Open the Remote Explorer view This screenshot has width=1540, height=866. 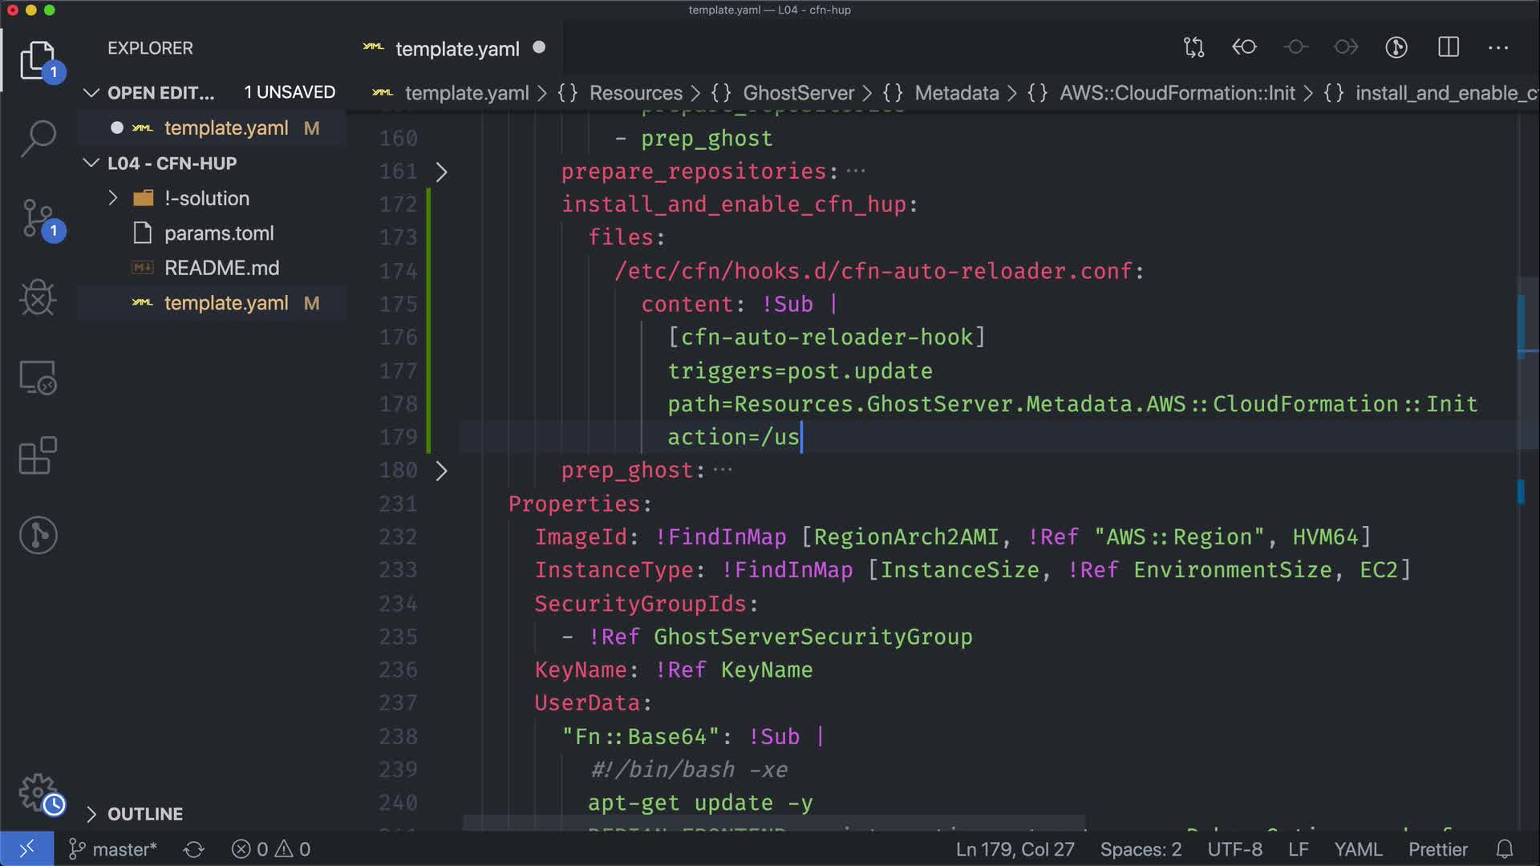[x=38, y=377]
